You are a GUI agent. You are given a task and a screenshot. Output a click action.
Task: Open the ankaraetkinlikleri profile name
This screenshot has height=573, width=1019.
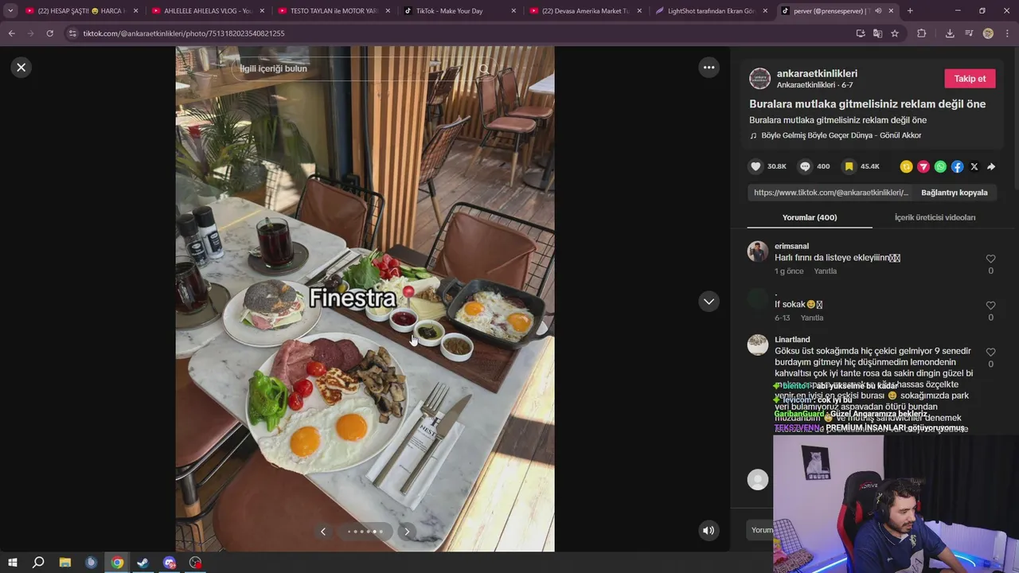tap(817, 73)
